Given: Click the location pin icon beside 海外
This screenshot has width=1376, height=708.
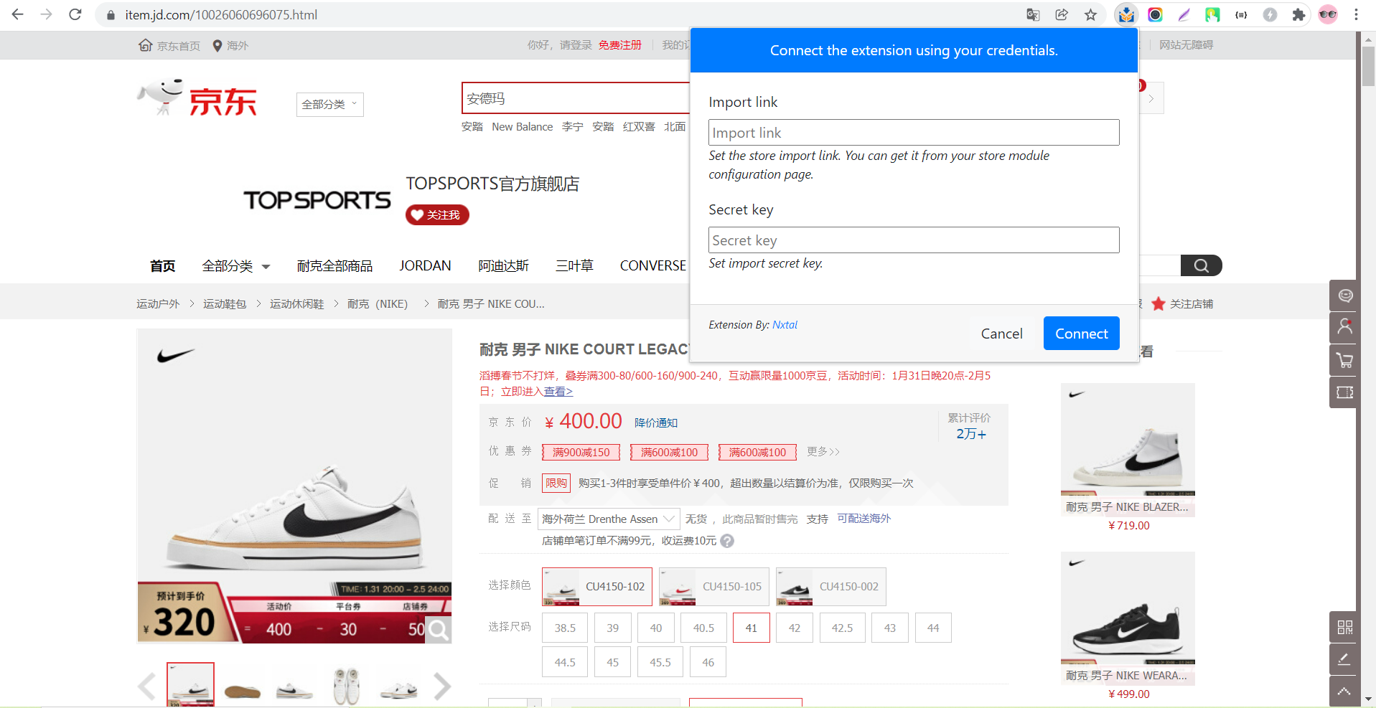Looking at the screenshot, I should pyautogui.click(x=217, y=45).
